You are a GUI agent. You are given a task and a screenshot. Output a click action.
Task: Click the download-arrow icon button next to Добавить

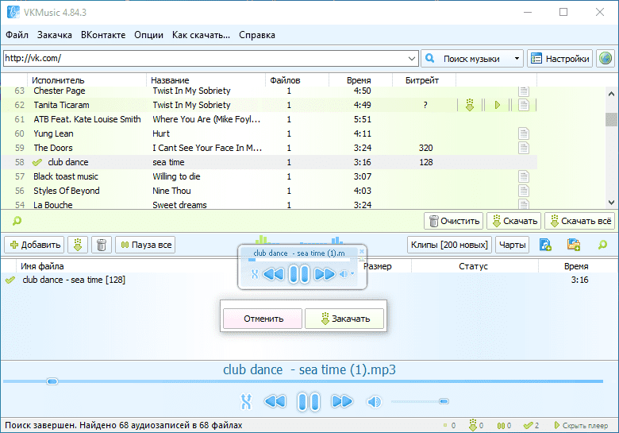click(78, 245)
